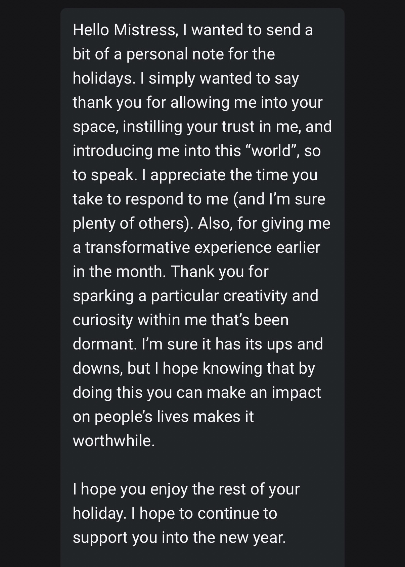Click the word "worthwhile" ending the first paragraph

pyautogui.click(x=114, y=441)
